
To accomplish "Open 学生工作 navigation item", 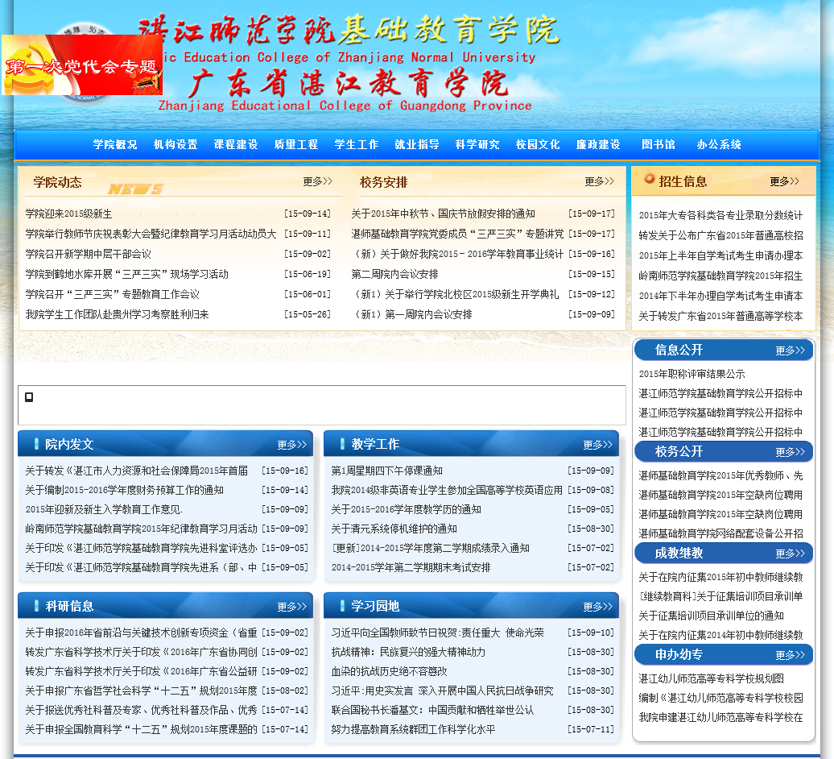I will 357,144.
